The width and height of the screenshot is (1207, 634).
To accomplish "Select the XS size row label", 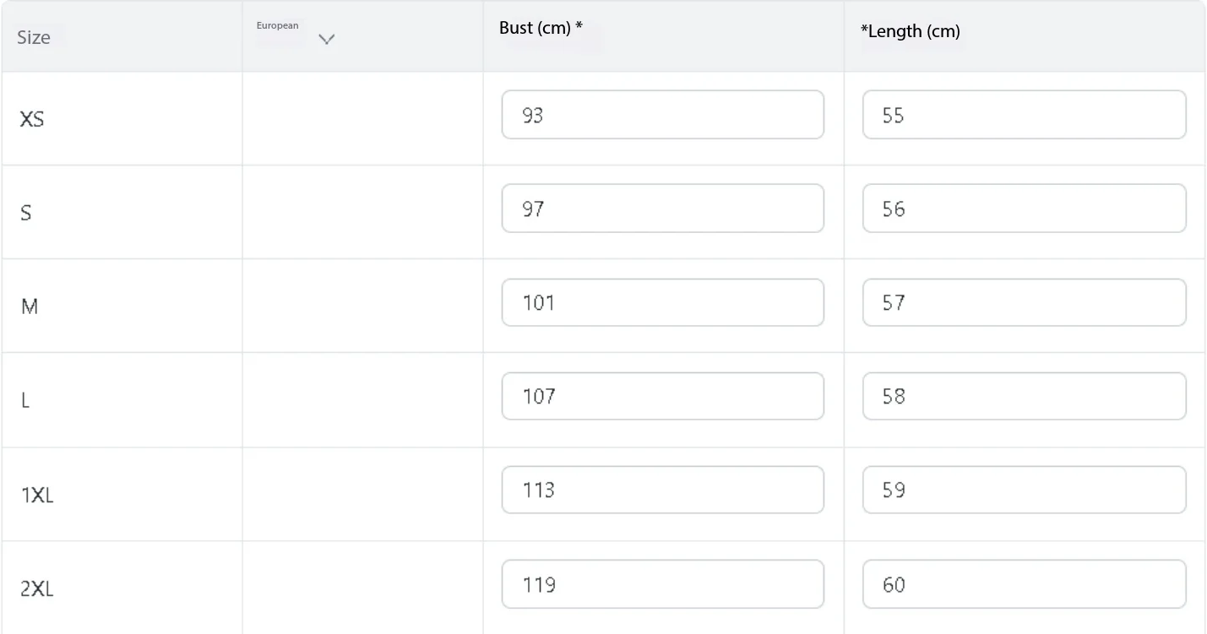I will (32, 119).
